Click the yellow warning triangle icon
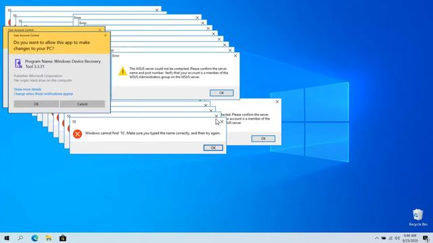 (122, 72)
